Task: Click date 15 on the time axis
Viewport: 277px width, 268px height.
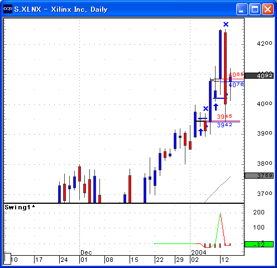Action: pyautogui.click(x=134, y=260)
